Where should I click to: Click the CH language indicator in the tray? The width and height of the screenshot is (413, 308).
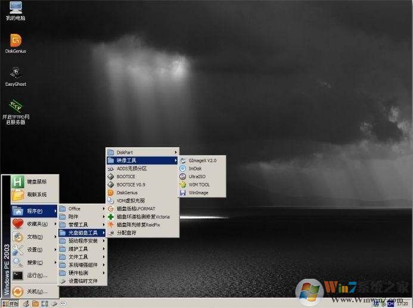[x=390, y=304]
